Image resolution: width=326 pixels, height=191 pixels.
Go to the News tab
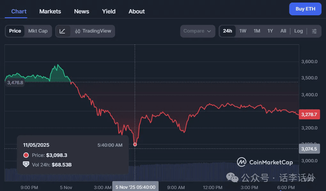pyautogui.click(x=81, y=11)
